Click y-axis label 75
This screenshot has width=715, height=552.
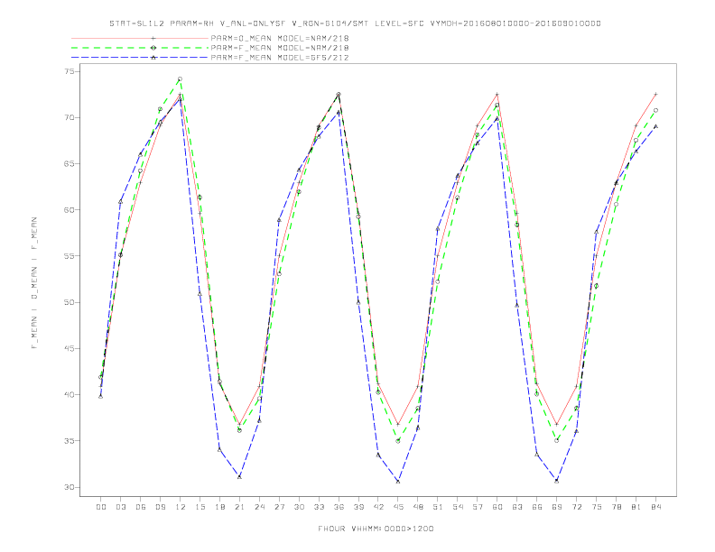pyautogui.click(x=69, y=71)
